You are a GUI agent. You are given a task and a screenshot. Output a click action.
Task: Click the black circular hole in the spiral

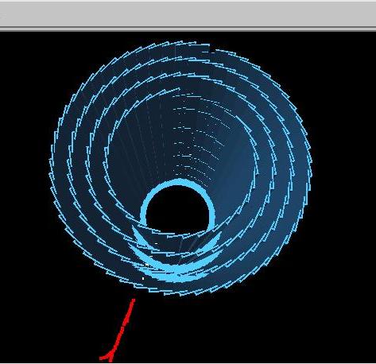point(177,210)
